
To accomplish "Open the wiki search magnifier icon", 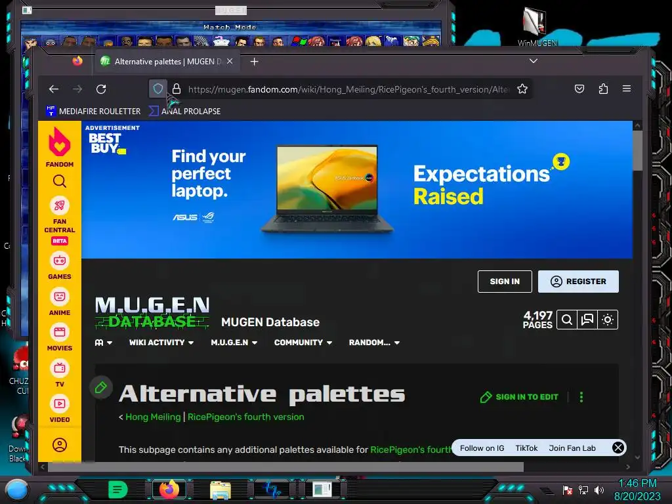I will pos(566,320).
